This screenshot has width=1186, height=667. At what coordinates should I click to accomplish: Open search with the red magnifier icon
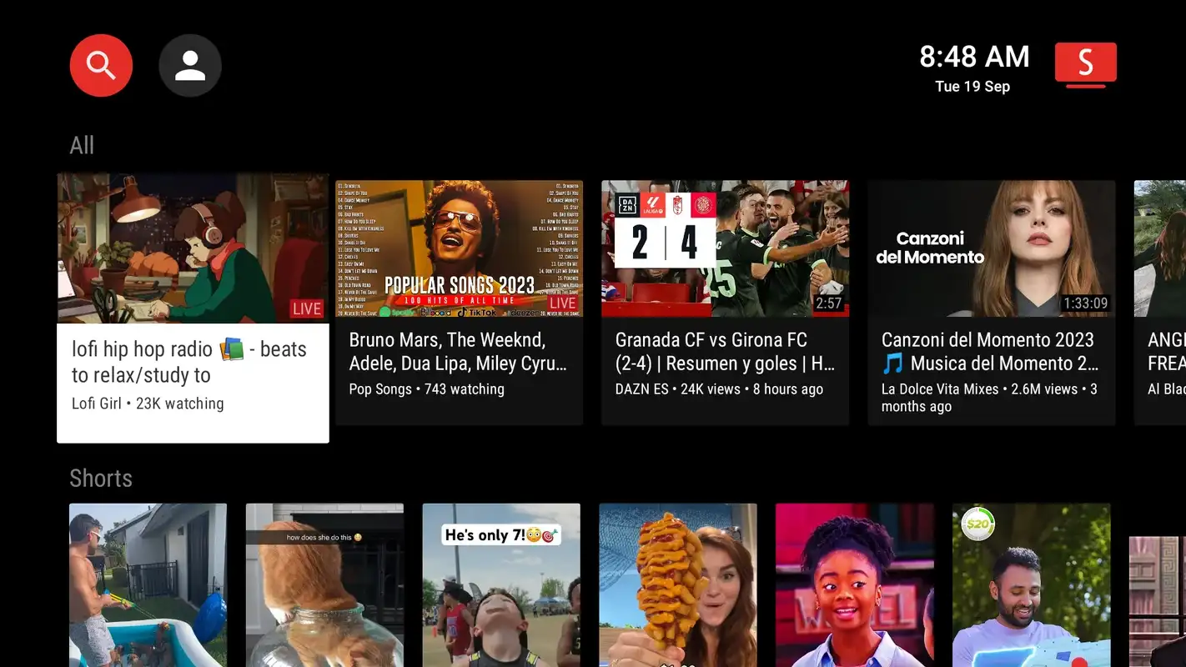click(101, 65)
